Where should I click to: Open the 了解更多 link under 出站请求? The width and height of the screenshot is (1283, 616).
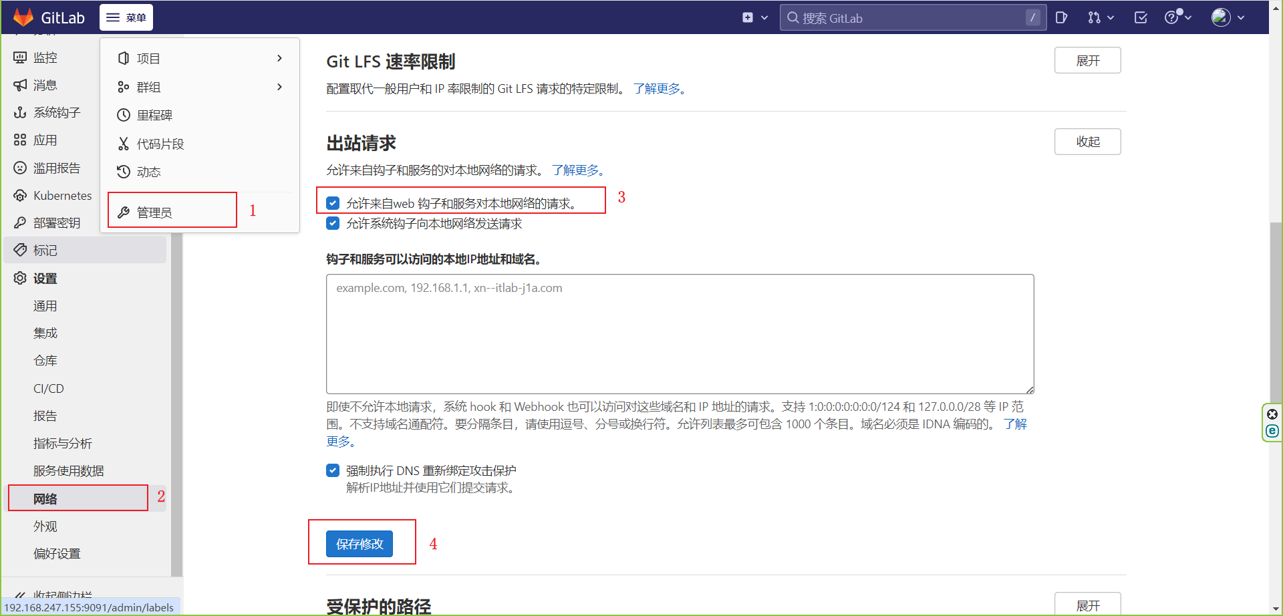577,170
